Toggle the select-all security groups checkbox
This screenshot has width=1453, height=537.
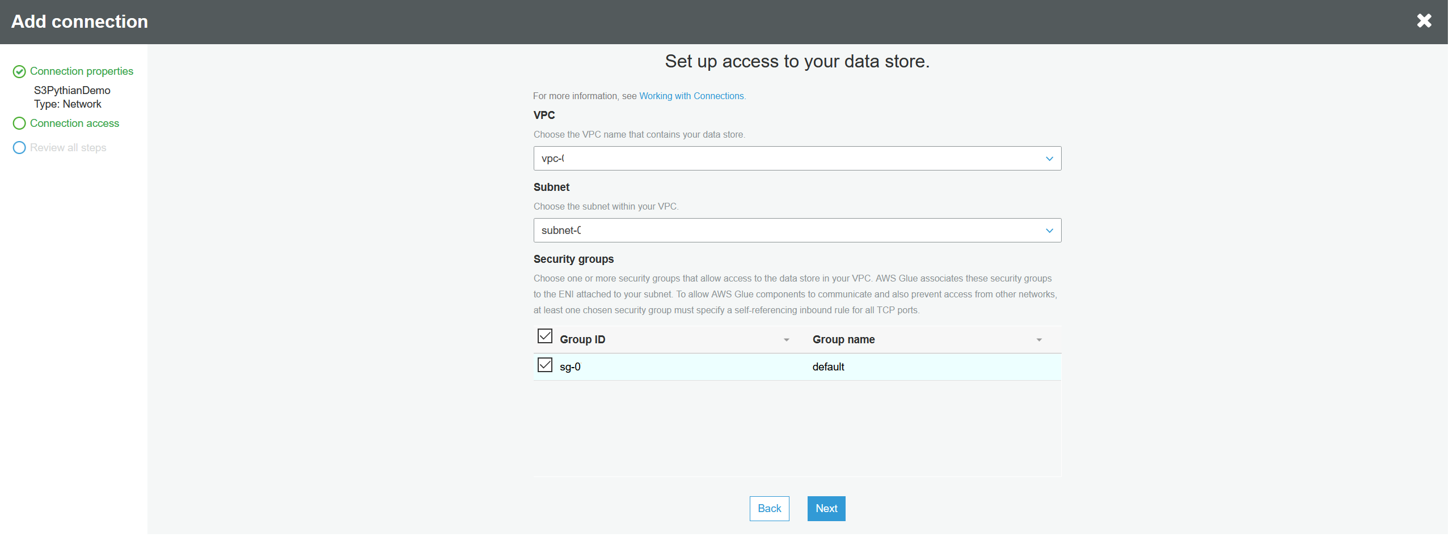544,336
